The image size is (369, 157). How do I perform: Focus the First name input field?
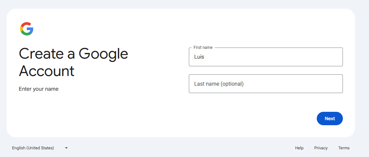click(266, 57)
